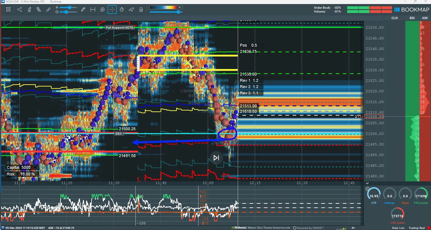
Task: Click the ASK column header
Action: pyautogui.click(x=425, y=18)
